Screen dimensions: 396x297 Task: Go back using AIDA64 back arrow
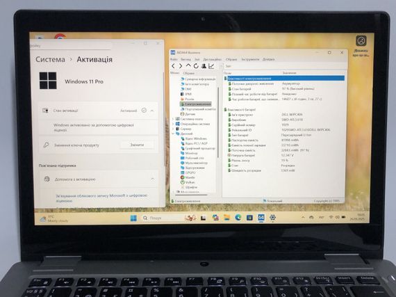coord(173,66)
